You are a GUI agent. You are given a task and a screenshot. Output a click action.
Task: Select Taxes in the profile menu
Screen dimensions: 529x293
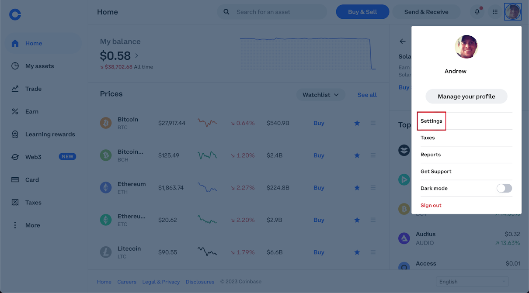[x=466, y=138]
